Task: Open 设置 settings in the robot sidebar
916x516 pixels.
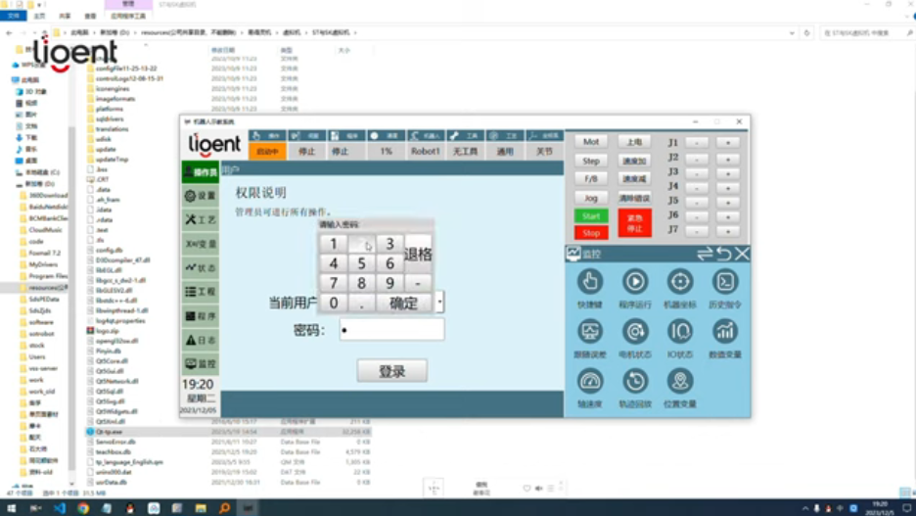Action: tap(201, 196)
